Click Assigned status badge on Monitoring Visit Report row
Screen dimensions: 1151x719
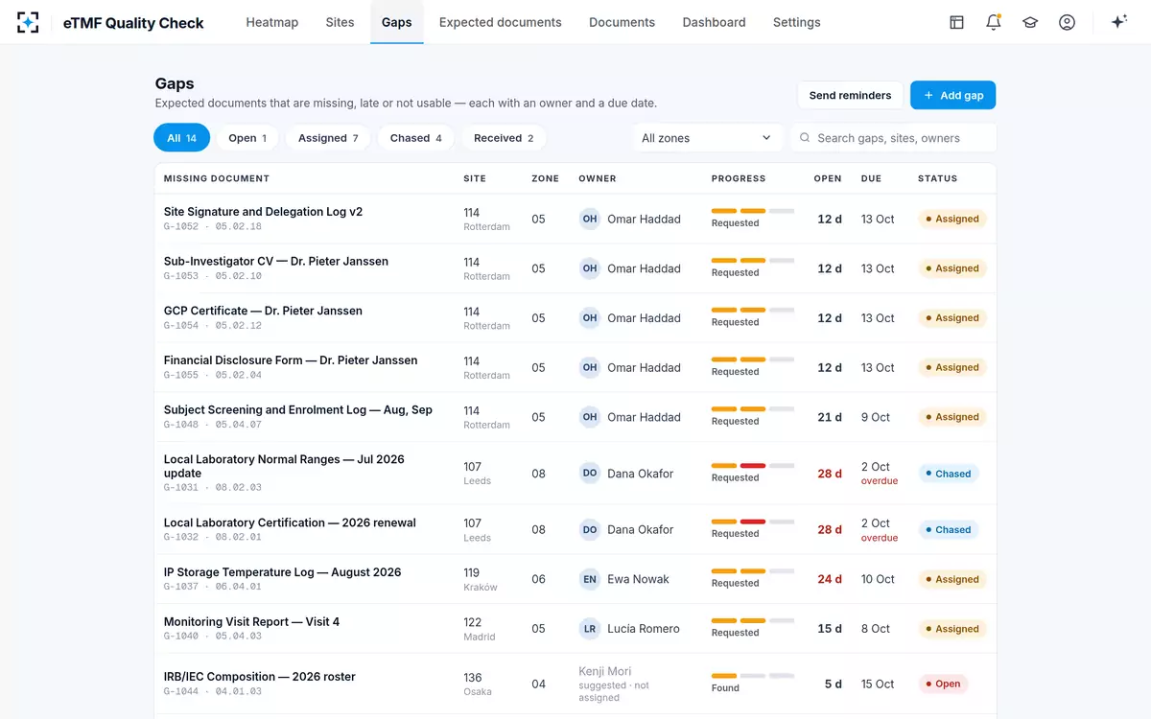click(951, 629)
